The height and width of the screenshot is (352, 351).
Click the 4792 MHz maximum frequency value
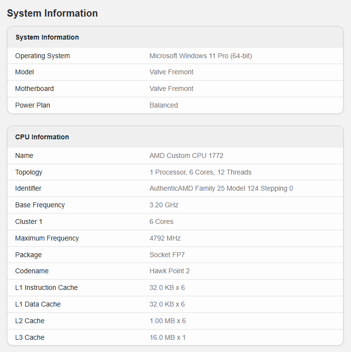click(x=165, y=238)
